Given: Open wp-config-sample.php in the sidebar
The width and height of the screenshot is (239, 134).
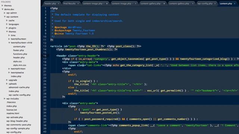Looking at the screenshot, I should click(18, 128).
